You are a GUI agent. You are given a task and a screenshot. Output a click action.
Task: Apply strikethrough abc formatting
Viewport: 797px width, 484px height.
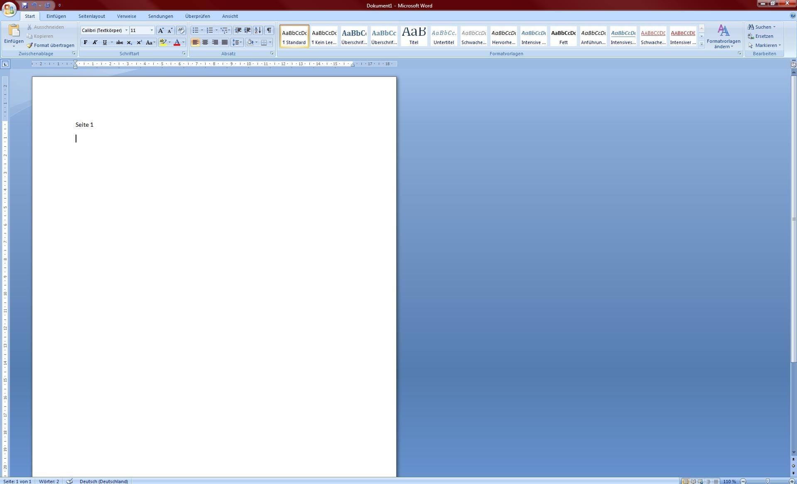click(120, 42)
